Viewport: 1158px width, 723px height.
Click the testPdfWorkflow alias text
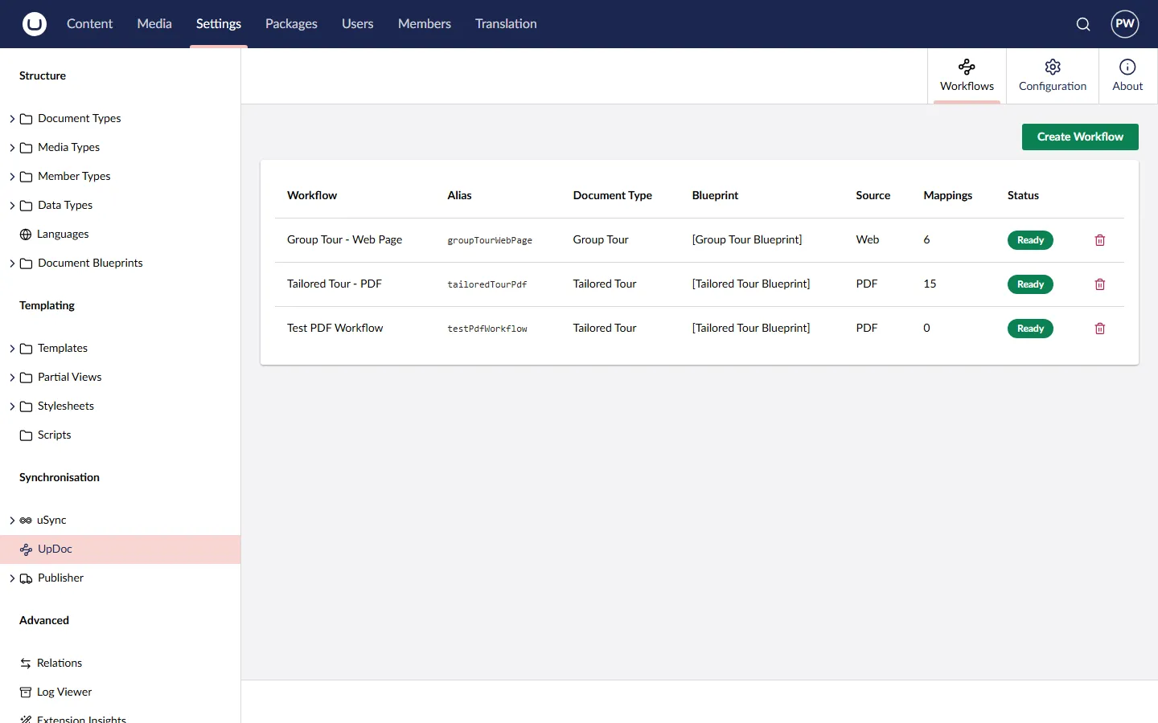click(x=487, y=329)
